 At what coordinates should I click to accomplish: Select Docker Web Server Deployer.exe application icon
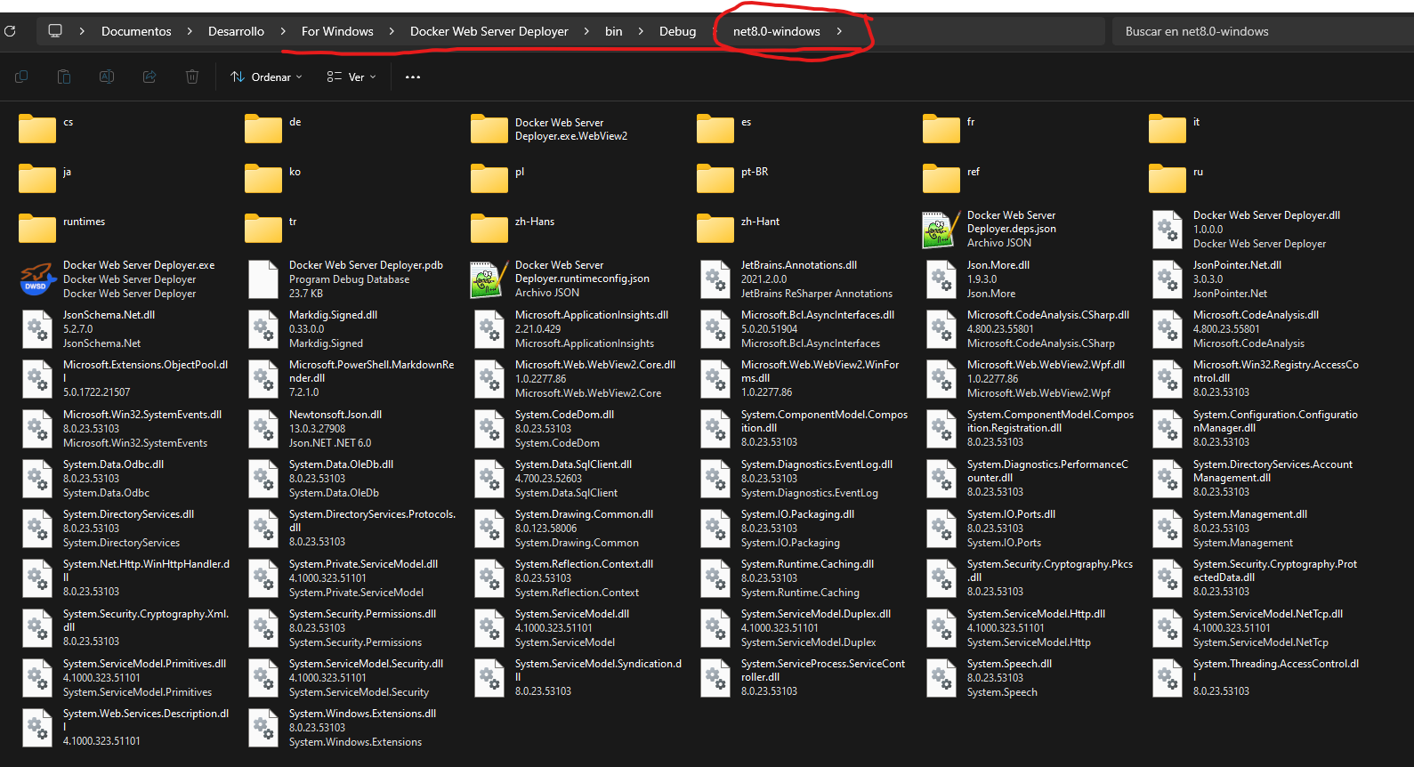[x=37, y=279]
